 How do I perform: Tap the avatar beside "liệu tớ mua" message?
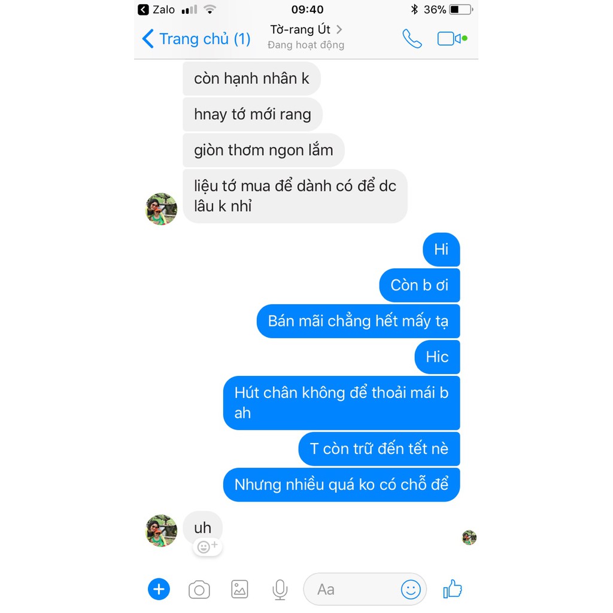[x=162, y=209]
